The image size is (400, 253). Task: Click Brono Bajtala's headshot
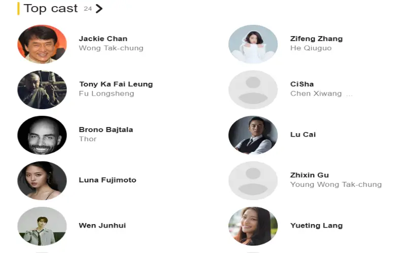pos(42,135)
